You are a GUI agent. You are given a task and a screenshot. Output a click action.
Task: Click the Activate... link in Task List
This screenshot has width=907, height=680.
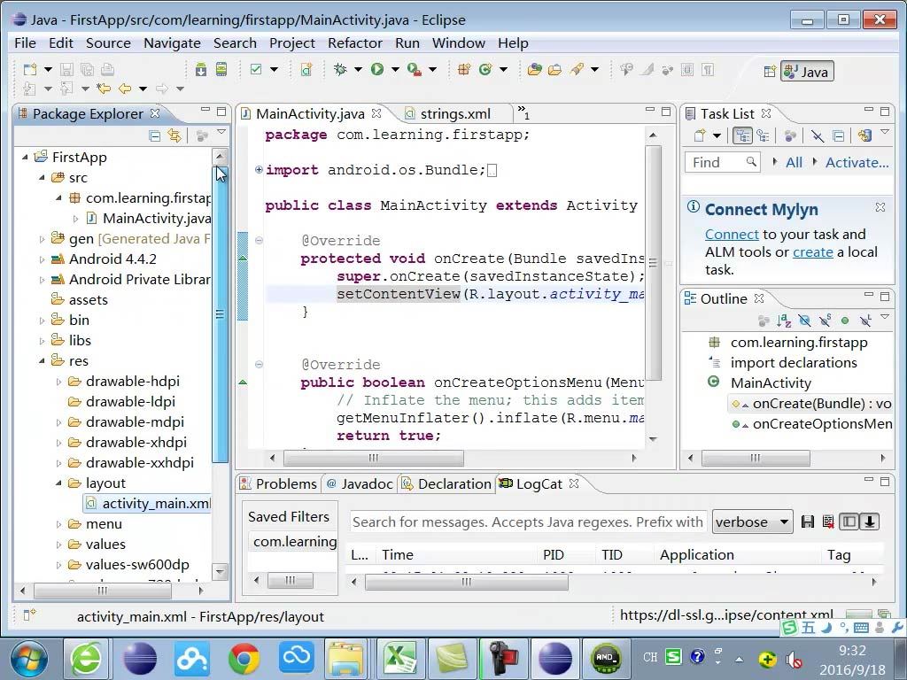click(x=857, y=163)
